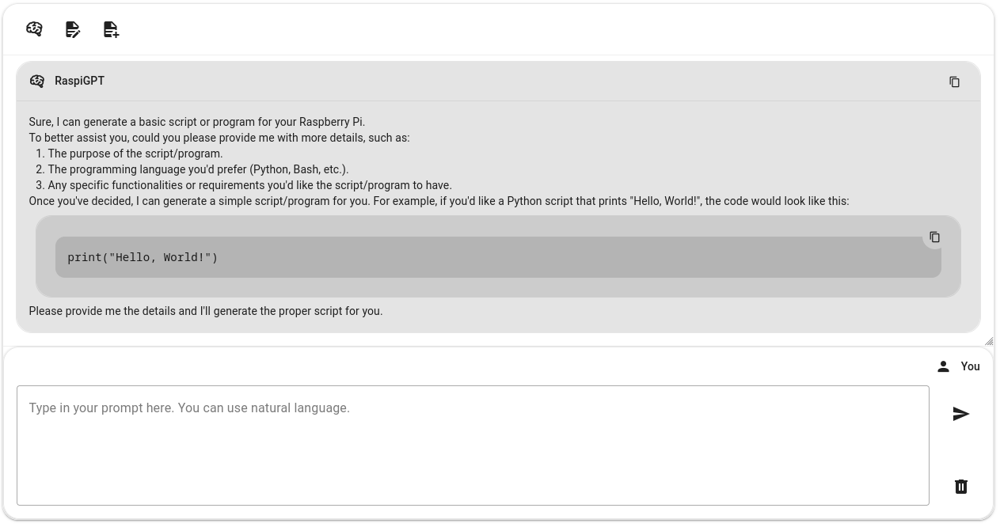Send the prompt with the arrow icon

click(961, 414)
